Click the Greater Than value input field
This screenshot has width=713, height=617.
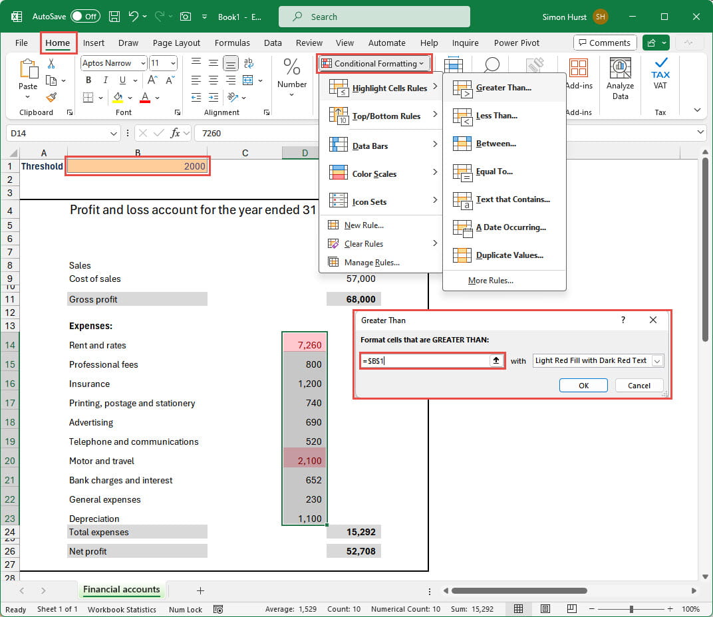coord(426,360)
